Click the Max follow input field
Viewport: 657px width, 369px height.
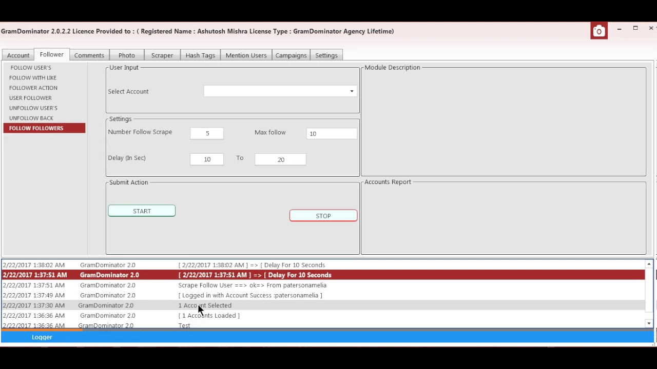332,133
